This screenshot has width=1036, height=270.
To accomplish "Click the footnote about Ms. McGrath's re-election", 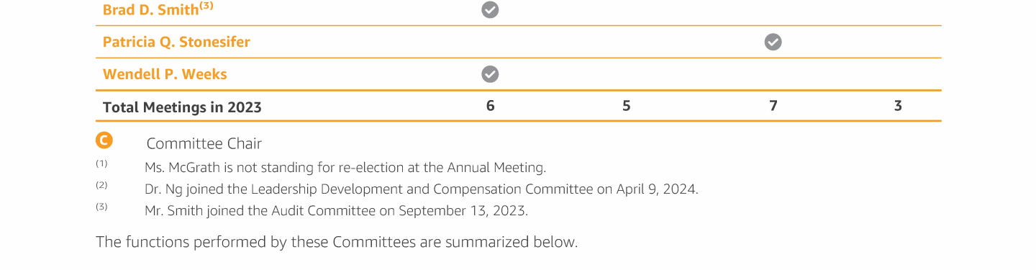I will (x=345, y=168).
